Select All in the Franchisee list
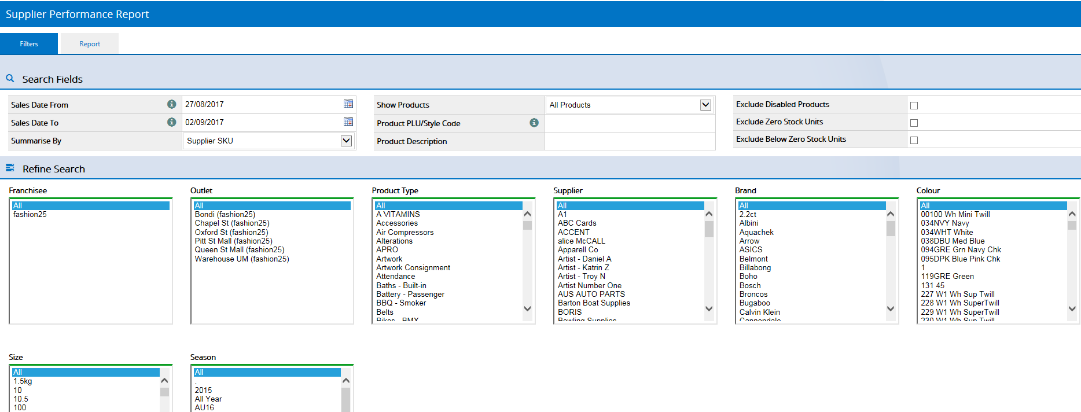Image resolution: width=1081 pixels, height=412 pixels. click(x=91, y=205)
